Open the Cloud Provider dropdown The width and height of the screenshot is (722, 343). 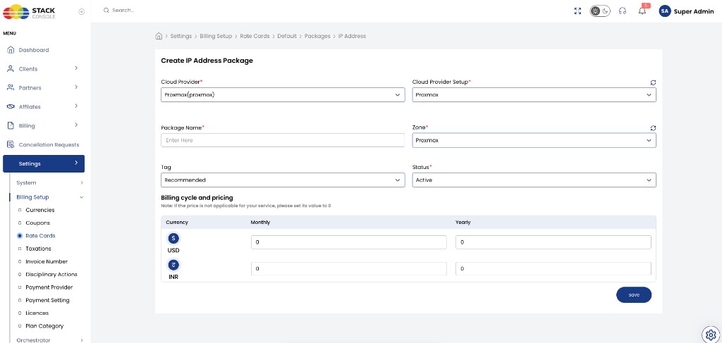[283, 94]
